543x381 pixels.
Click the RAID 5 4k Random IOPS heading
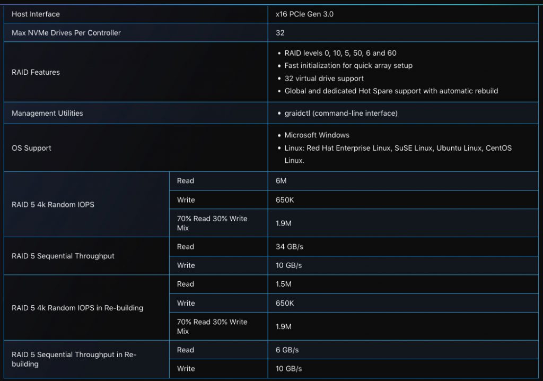[x=53, y=204]
